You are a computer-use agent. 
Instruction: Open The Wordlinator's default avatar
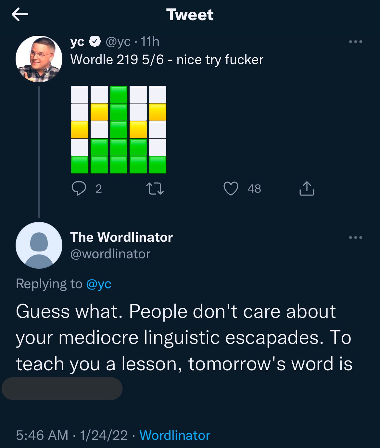pos(39,245)
